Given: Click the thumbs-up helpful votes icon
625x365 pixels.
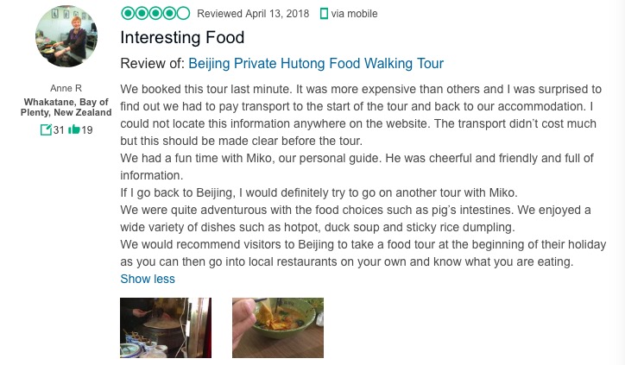Looking at the screenshot, I should click(74, 130).
